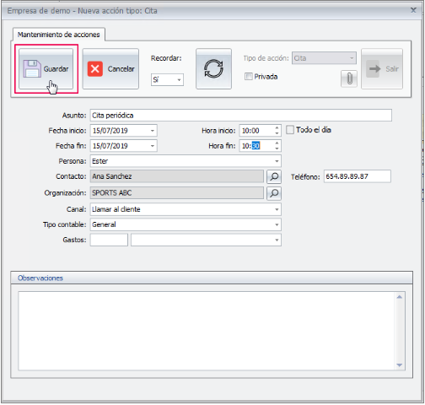Click the Teléfono input field
Screen dimensions: 425x405
click(358, 176)
